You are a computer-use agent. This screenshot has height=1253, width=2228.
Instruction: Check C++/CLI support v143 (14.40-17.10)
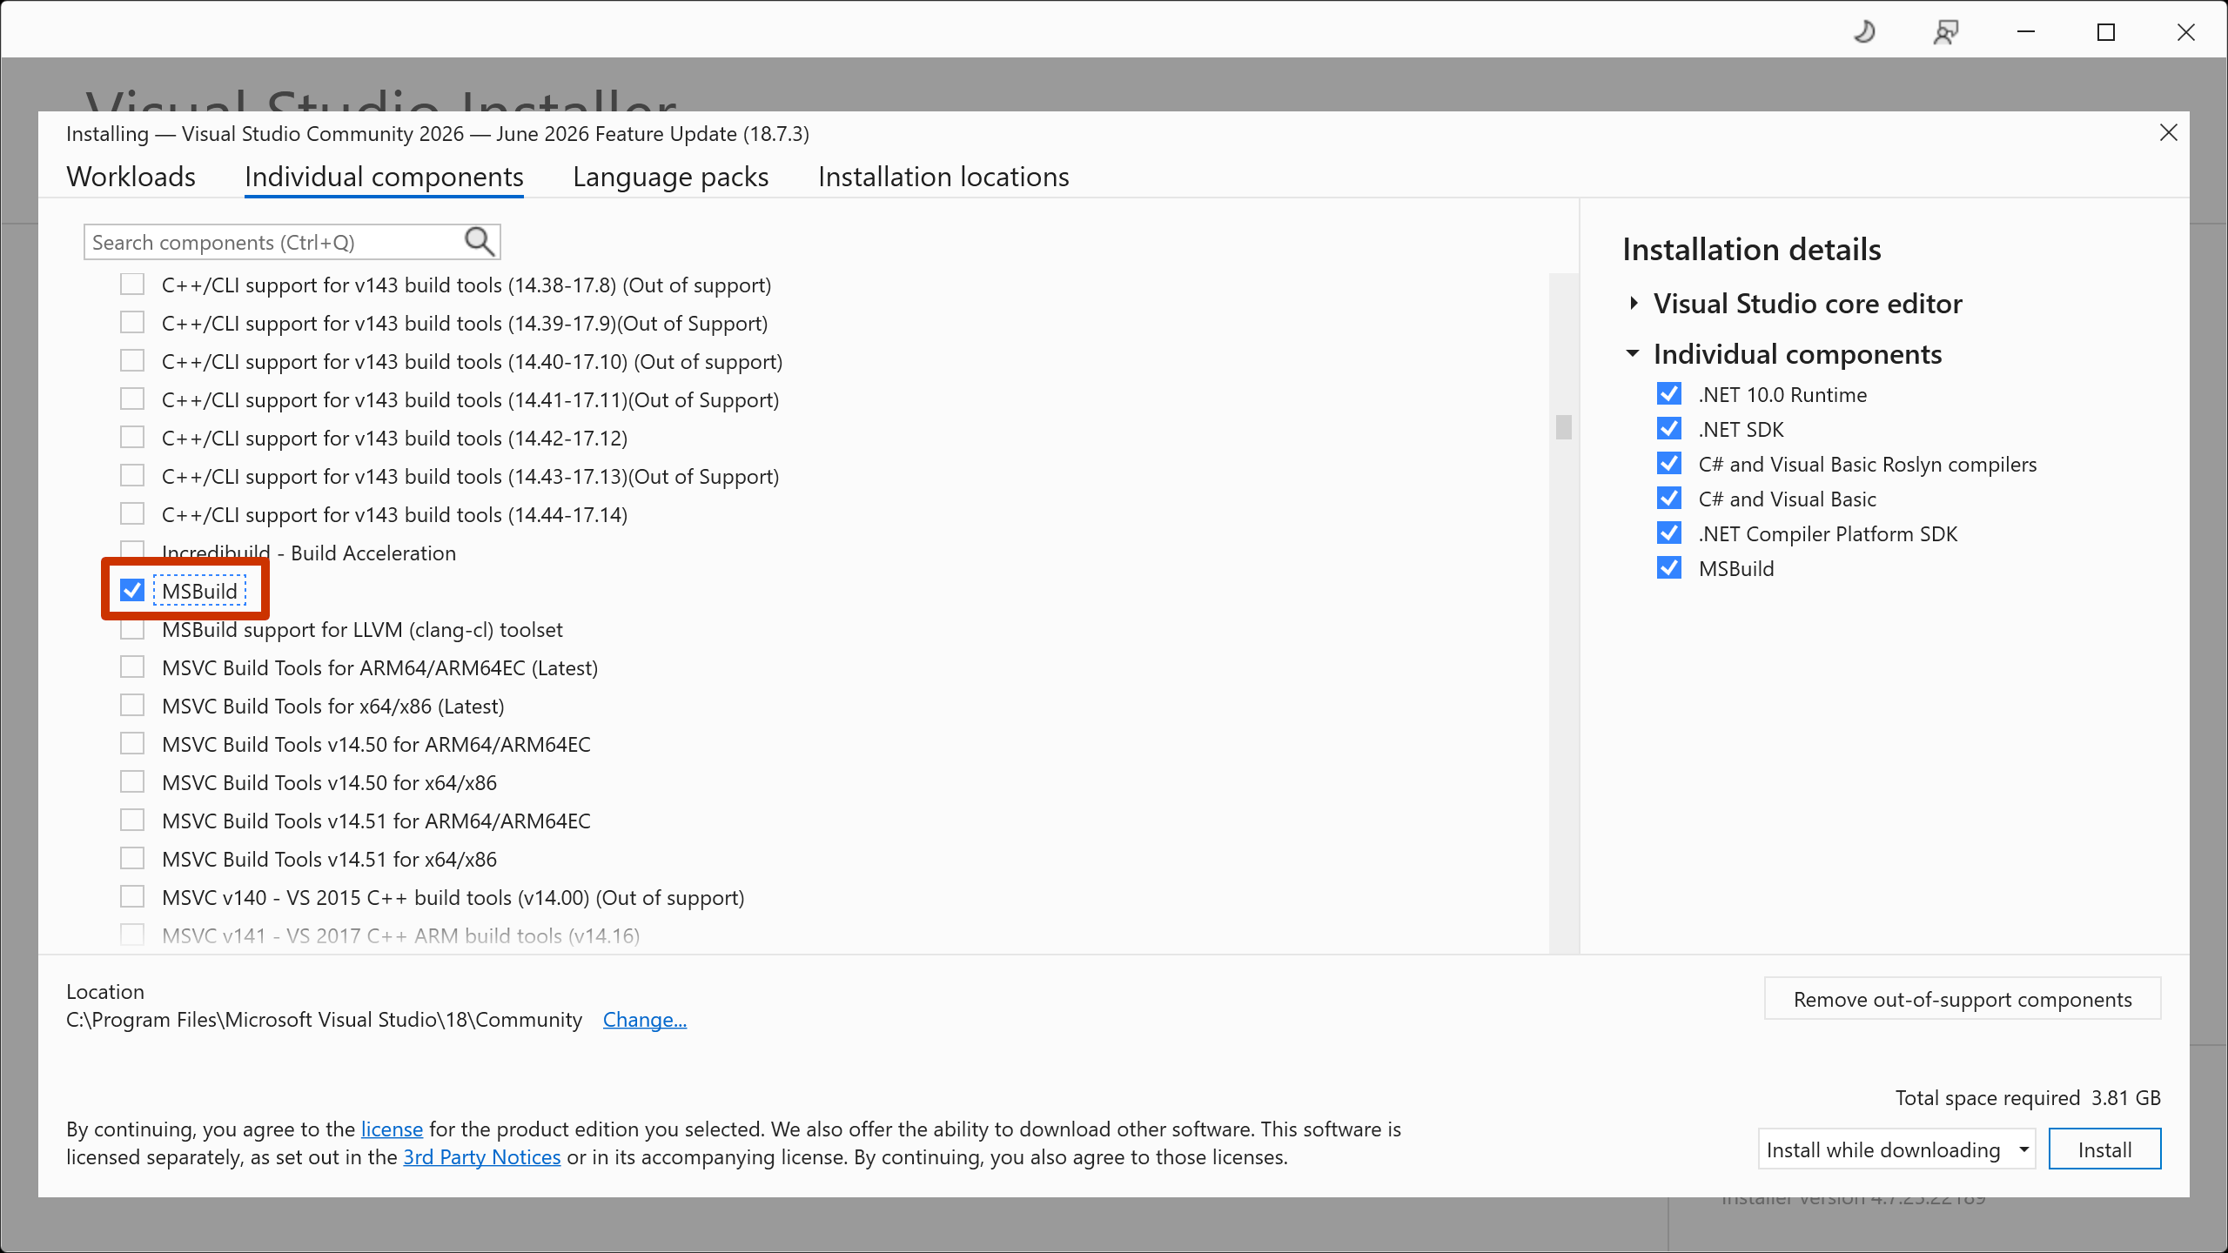[132, 361]
